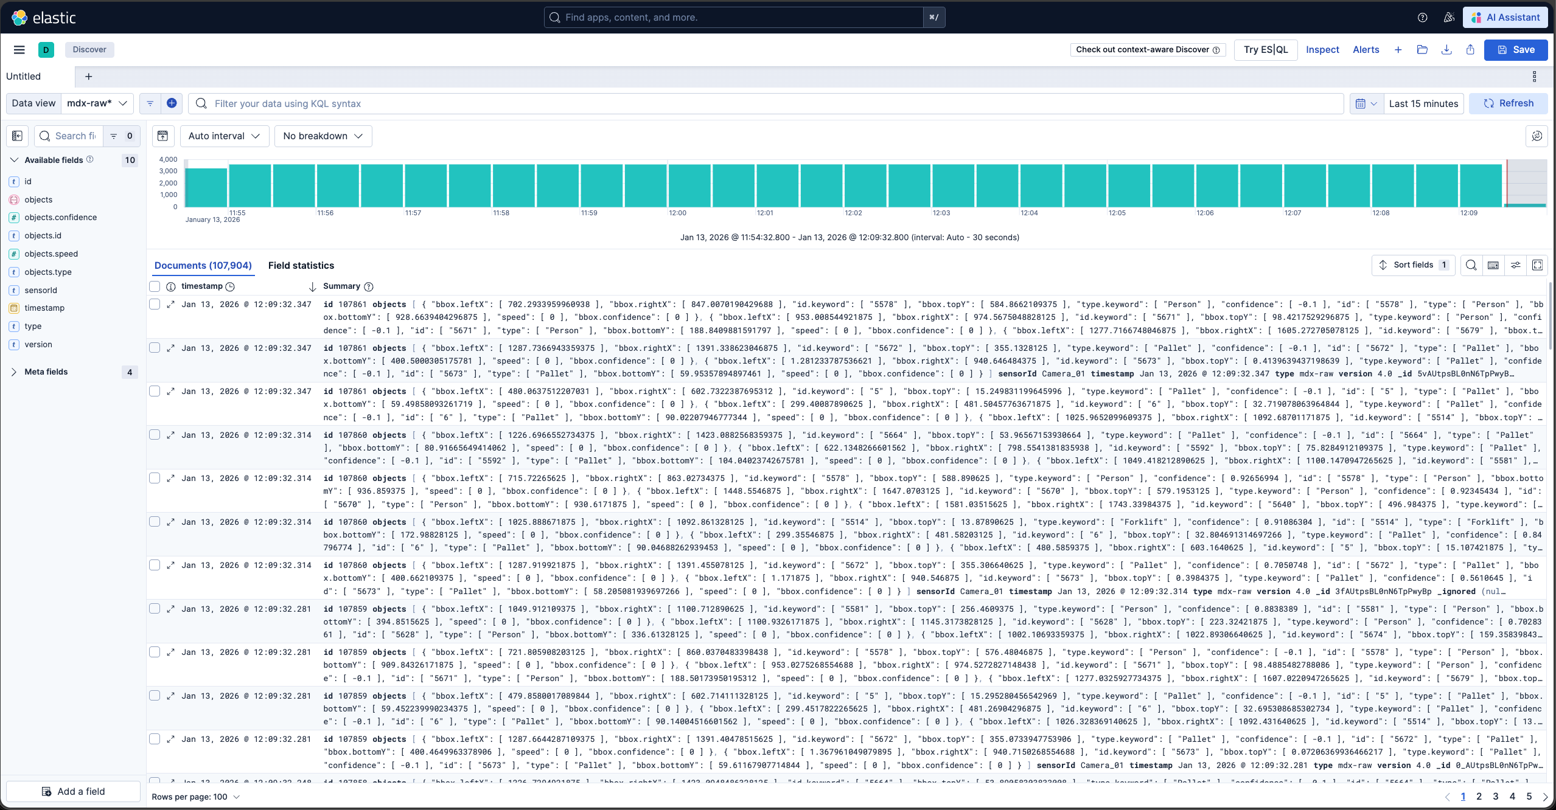Image resolution: width=1556 pixels, height=810 pixels.
Task: Open a saved Discover session
Action: [x=1422, y=50]
